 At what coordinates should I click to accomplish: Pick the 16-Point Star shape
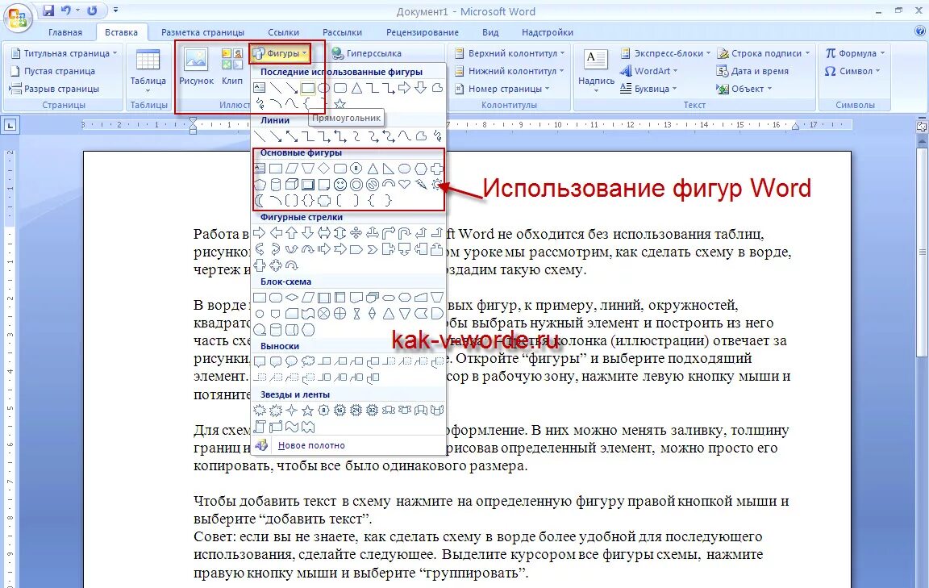pyautogui.click(x=340, y=410)
